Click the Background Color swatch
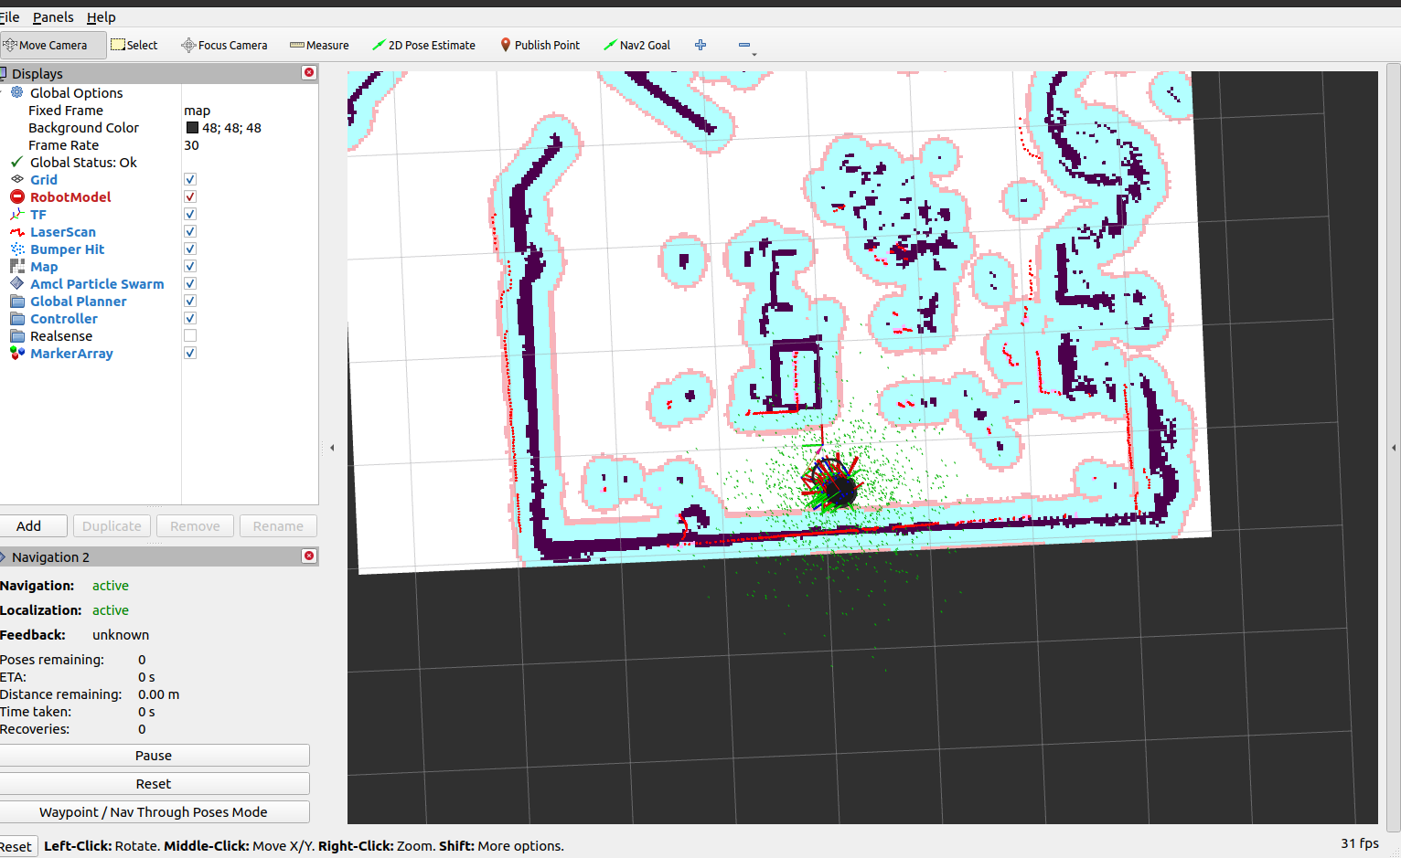Viewport: 1401px width, 858px height. tap(192, 127)
